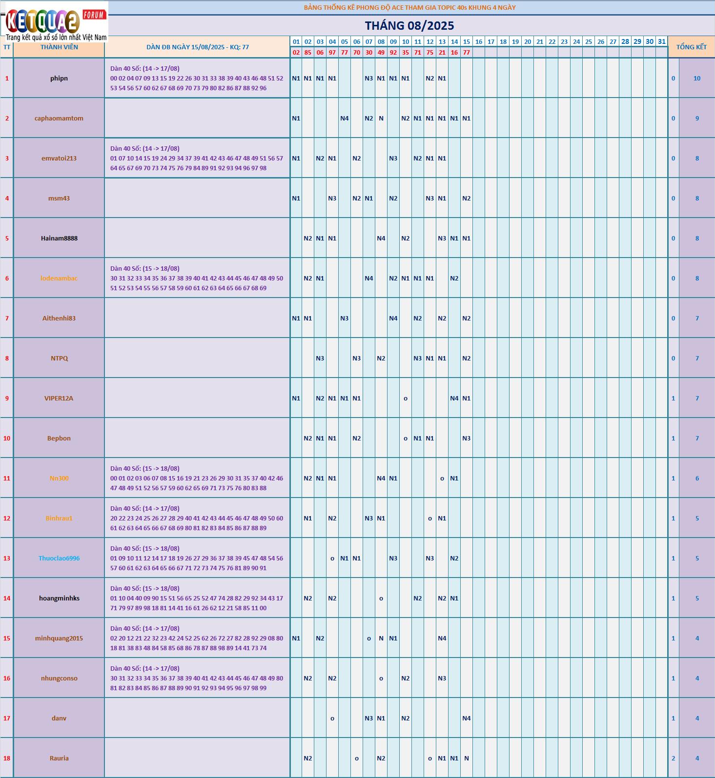This screenshot has height=778, width=715.
Task: Select member name hoangminhks
Action: (59, 598)
